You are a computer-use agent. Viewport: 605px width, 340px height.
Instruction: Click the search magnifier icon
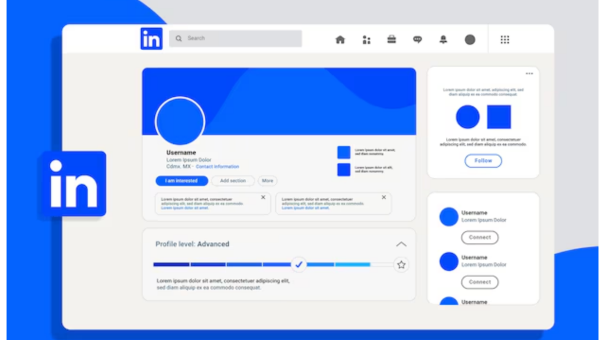(x=178, y=38)
